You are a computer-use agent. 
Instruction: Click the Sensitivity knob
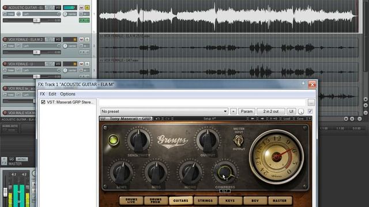click(138, 140)
